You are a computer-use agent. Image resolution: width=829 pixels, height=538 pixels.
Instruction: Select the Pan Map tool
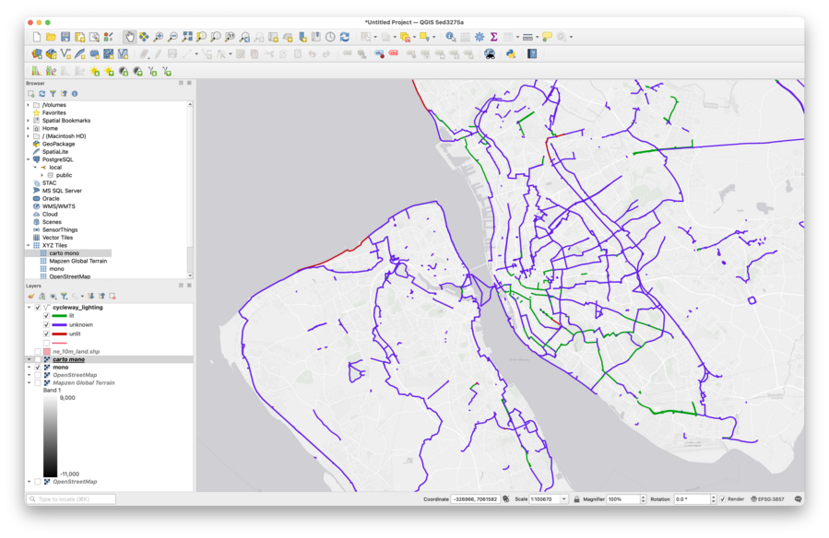coord(130,37)
